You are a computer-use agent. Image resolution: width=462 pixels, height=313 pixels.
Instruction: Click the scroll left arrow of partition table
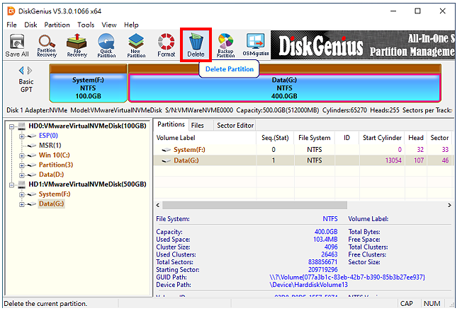[x=157, y=205]
